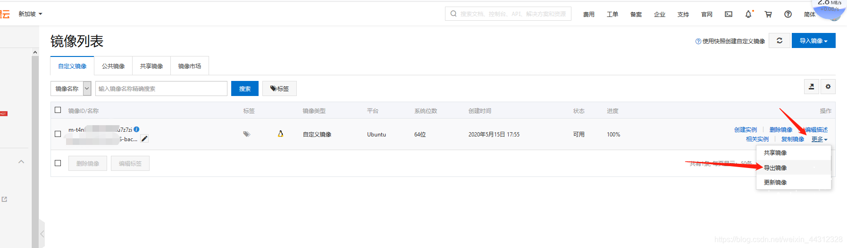847x248 pixels.
Task: Click the top documentation search box
Action: [x=508, y=14]
